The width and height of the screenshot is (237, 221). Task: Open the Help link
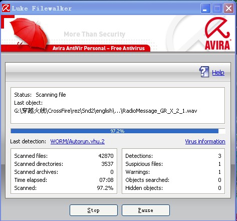click(x=218, y=73)
